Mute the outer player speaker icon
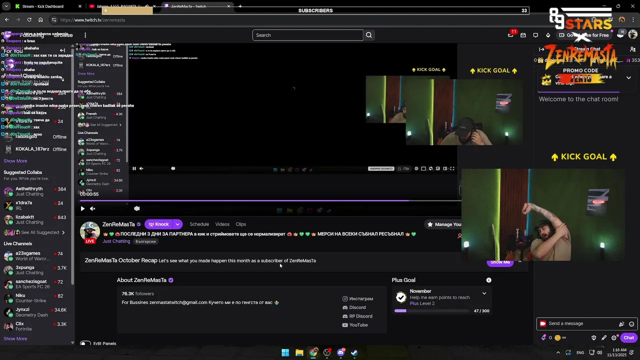The image size is (640, 360). click(92, 208)
